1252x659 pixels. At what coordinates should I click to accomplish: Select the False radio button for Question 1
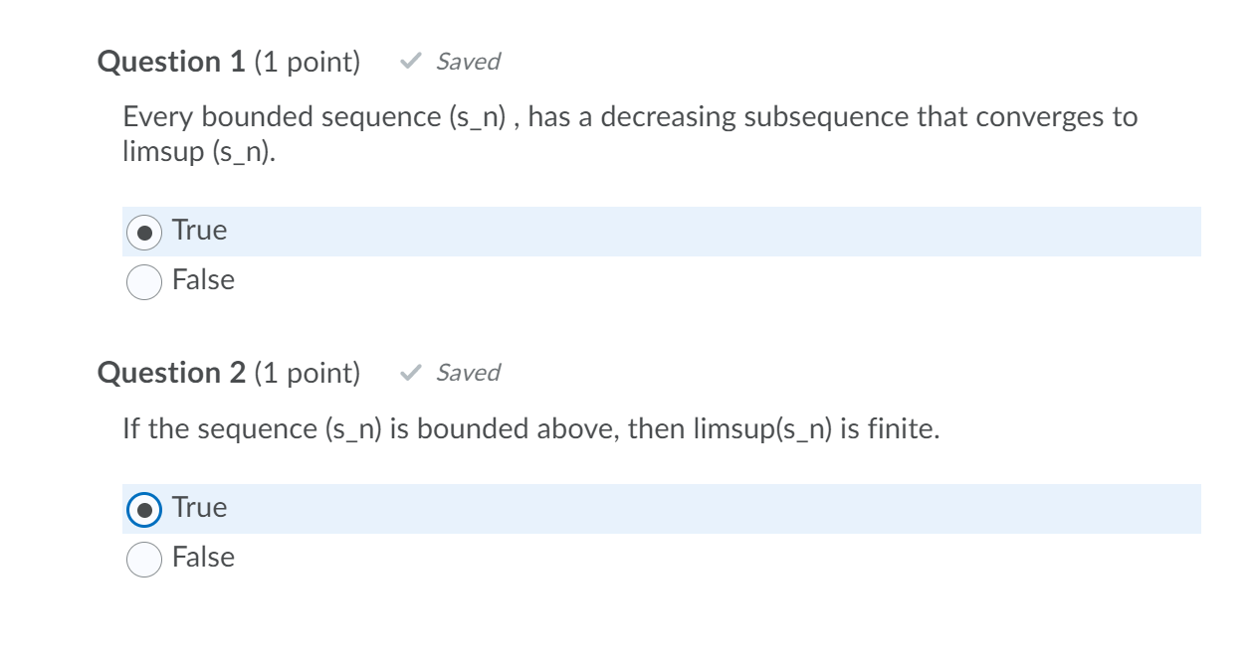click(144, 280)
